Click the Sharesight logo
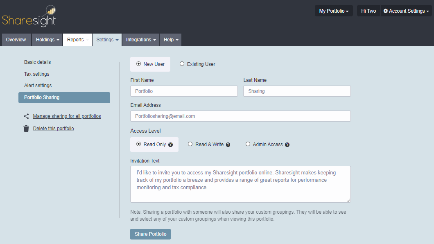434x244 pixels. pos(29,16)
